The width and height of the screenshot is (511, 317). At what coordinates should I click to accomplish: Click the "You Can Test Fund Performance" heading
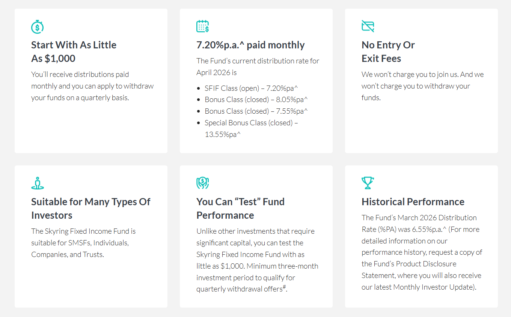(240, 209)
